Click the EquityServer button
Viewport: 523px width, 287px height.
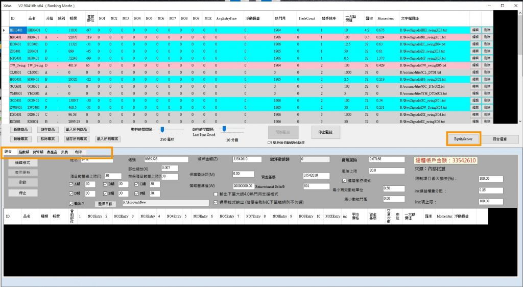pos(463,138)
